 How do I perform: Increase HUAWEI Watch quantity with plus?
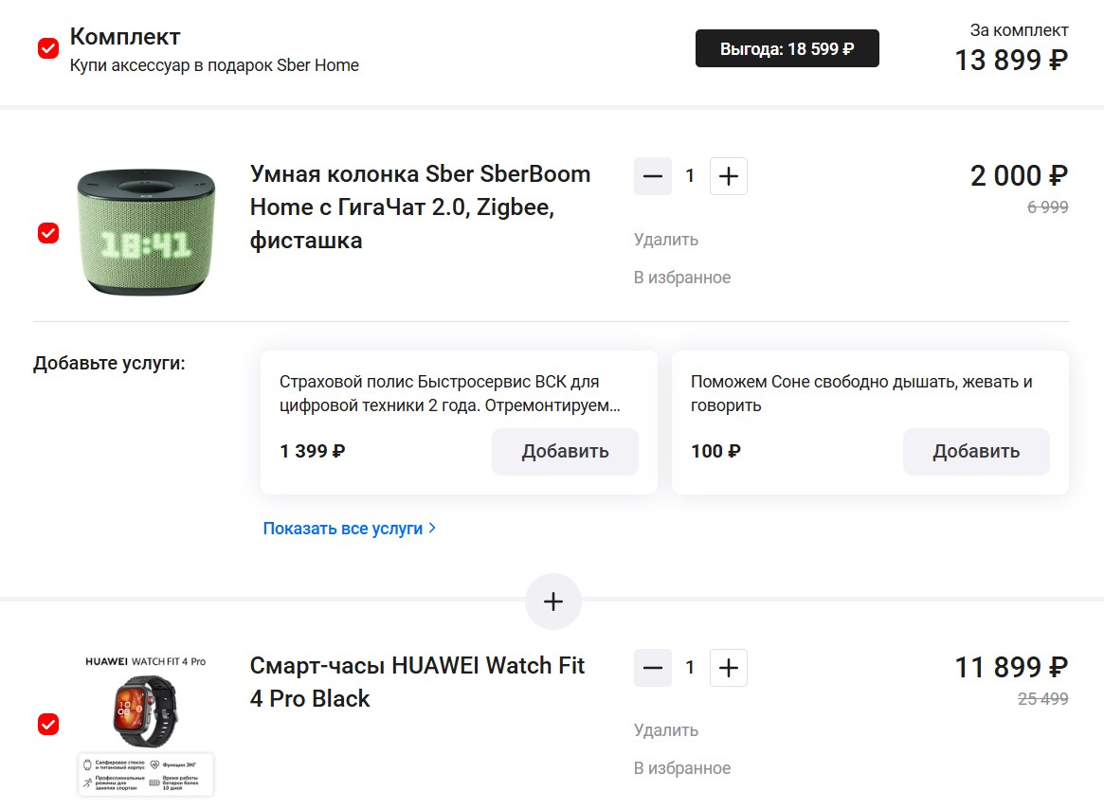[x=728, y=668]
